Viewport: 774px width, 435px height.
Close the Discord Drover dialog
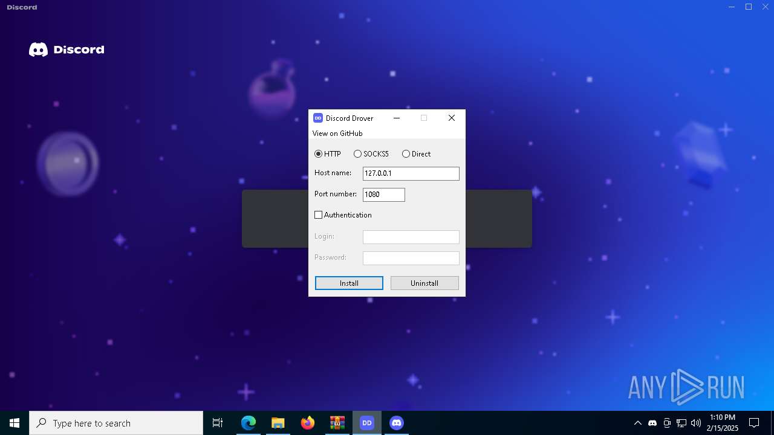coord(452,118)
